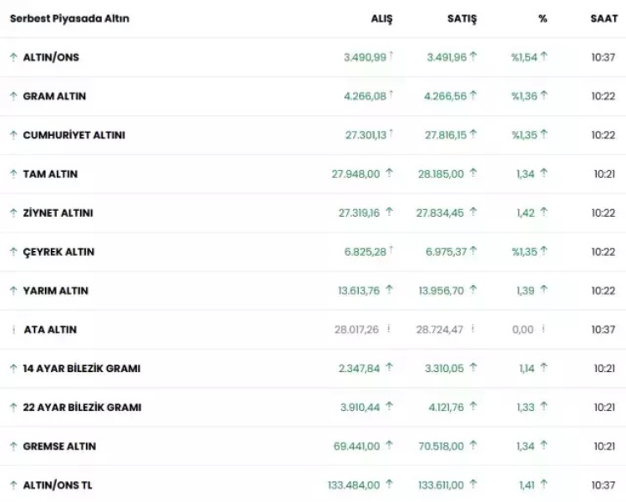
Task: Click the ATA ALTIN time value 10:37
Action: coord(604,329)
